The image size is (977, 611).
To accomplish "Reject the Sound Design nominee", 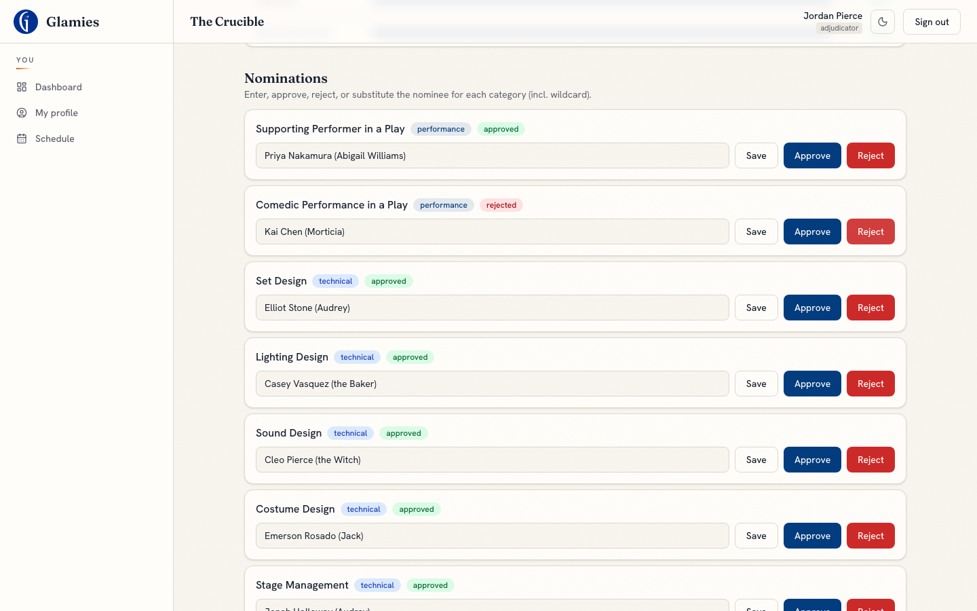I will pyautogui.click(x=870, y=460).
